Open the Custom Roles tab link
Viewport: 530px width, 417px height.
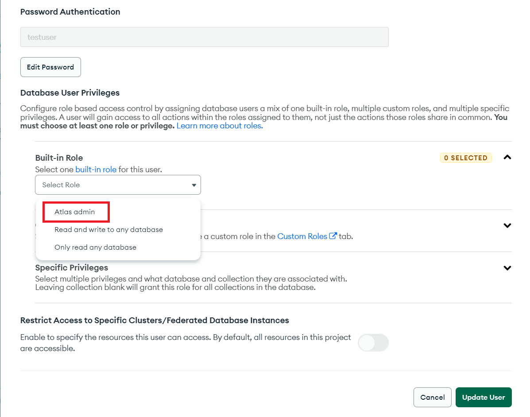(302, 236)
